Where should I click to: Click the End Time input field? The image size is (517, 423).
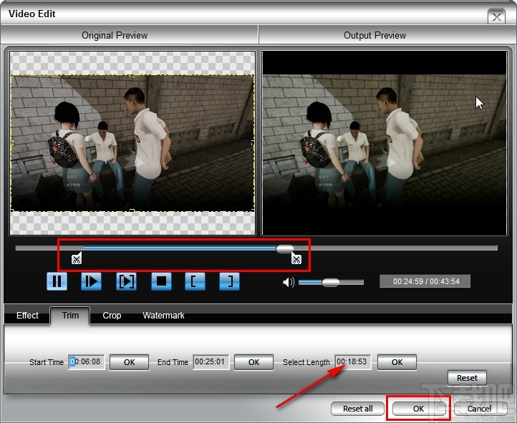pos(211,362)
